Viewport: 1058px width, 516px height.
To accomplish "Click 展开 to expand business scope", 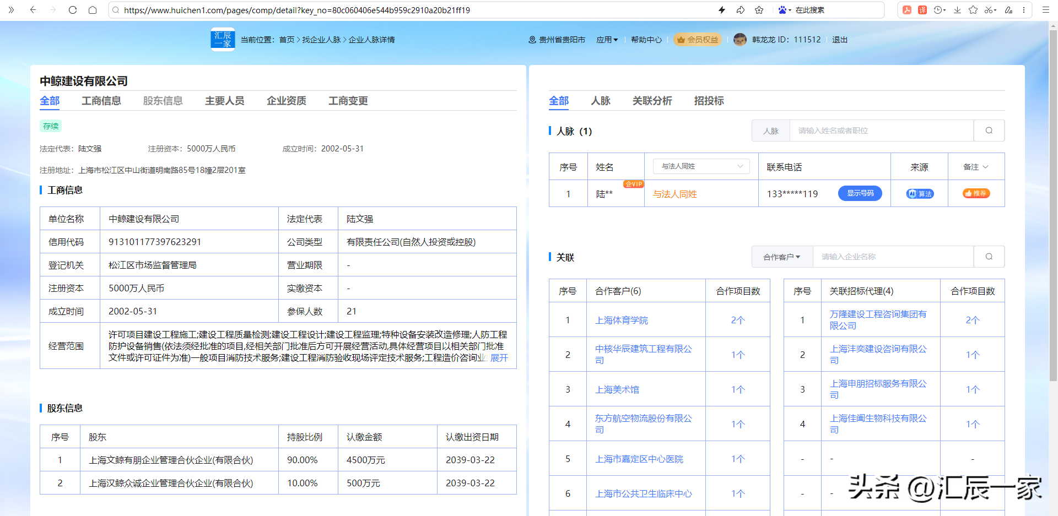I will (x=499, y=358).
